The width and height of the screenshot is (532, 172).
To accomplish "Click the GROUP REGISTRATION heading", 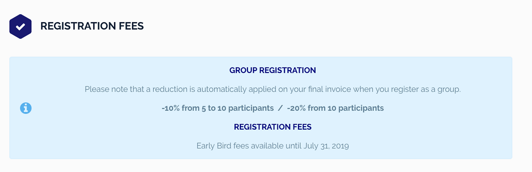I will [273, 70].
